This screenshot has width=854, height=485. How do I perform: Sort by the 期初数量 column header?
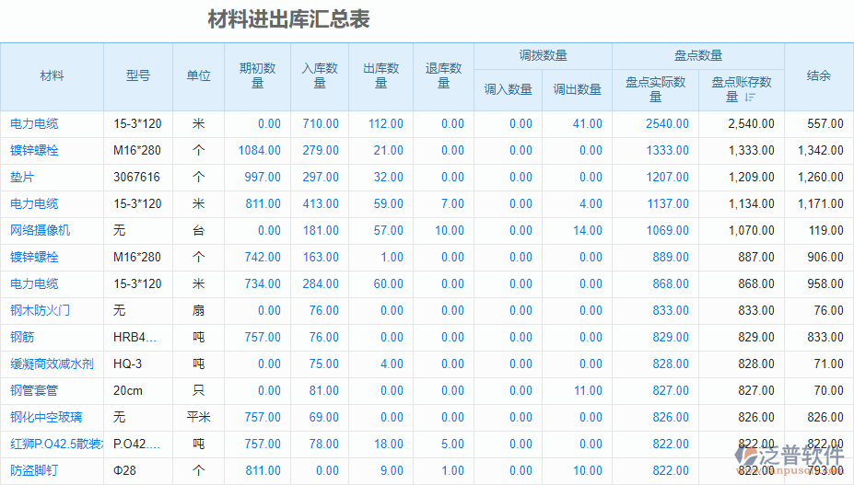click(x=257, y=76)
